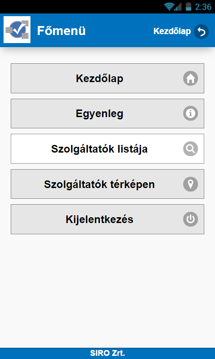Screen dimensions: 215x359
Task: Click the back arrow icon in header
Action: (201, 31)
